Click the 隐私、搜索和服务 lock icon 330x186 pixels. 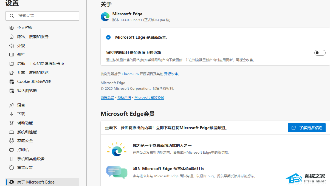11,36
